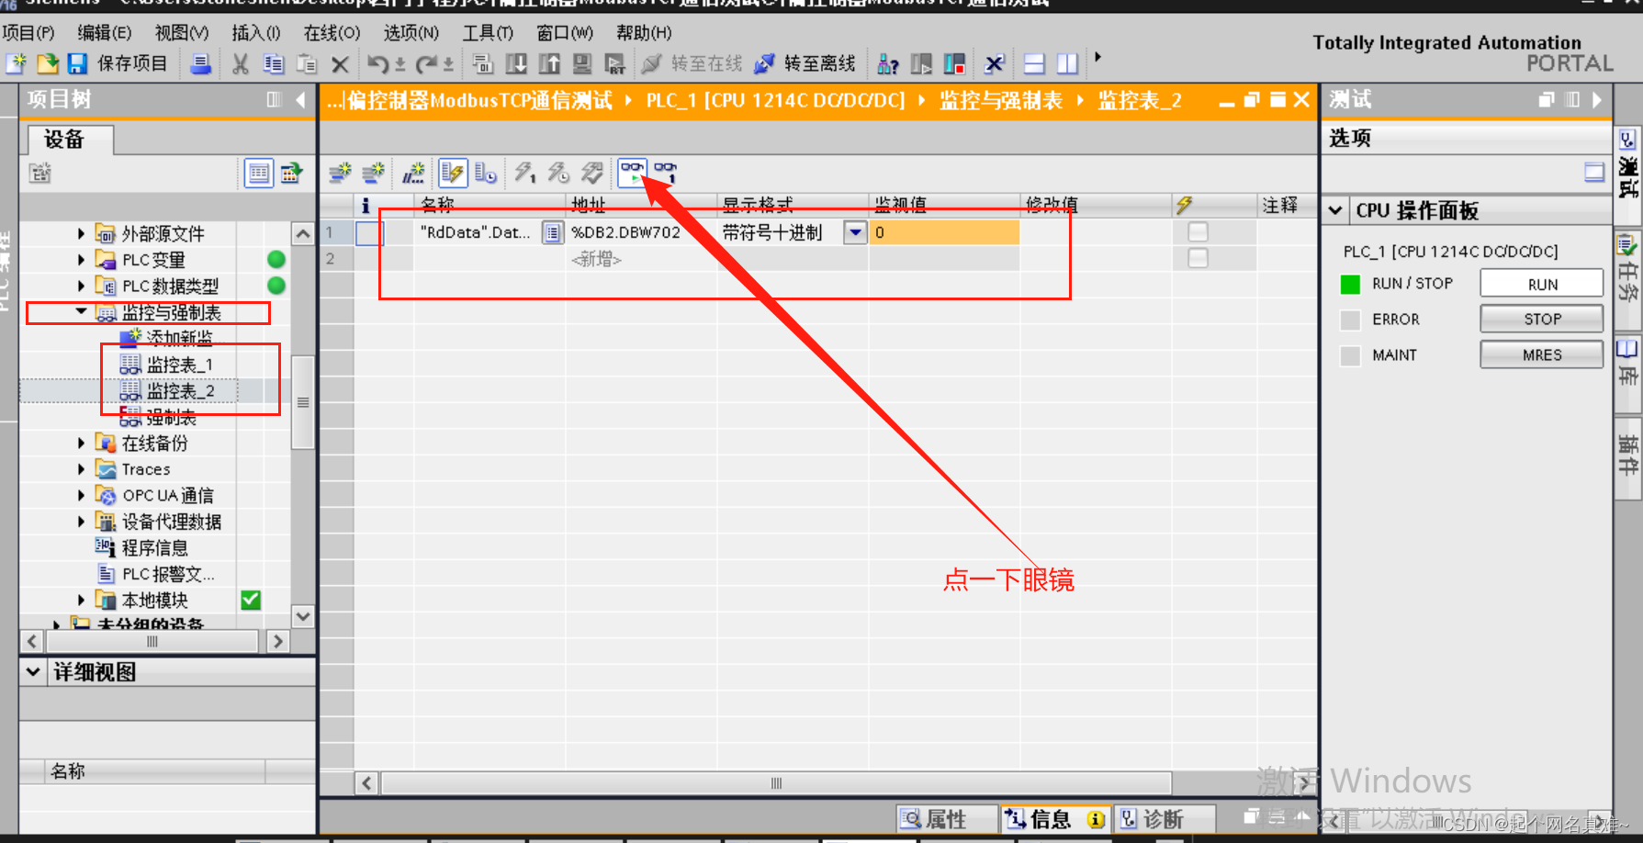Click the delete X icon in main toolbar

(x=340, y=64)
